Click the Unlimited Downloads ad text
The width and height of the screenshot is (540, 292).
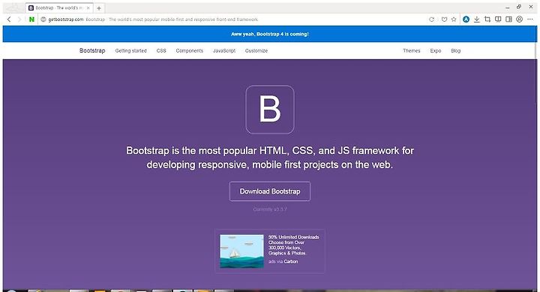(294, 245)
